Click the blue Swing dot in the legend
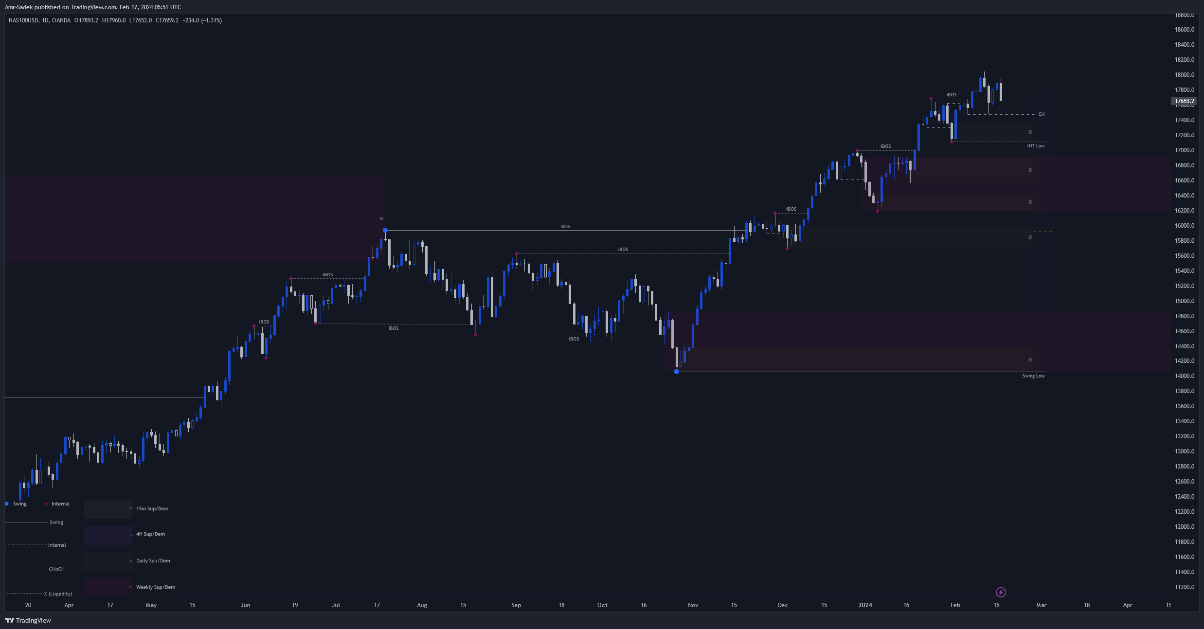This screenshot has width=1204, height=629. 7,503
